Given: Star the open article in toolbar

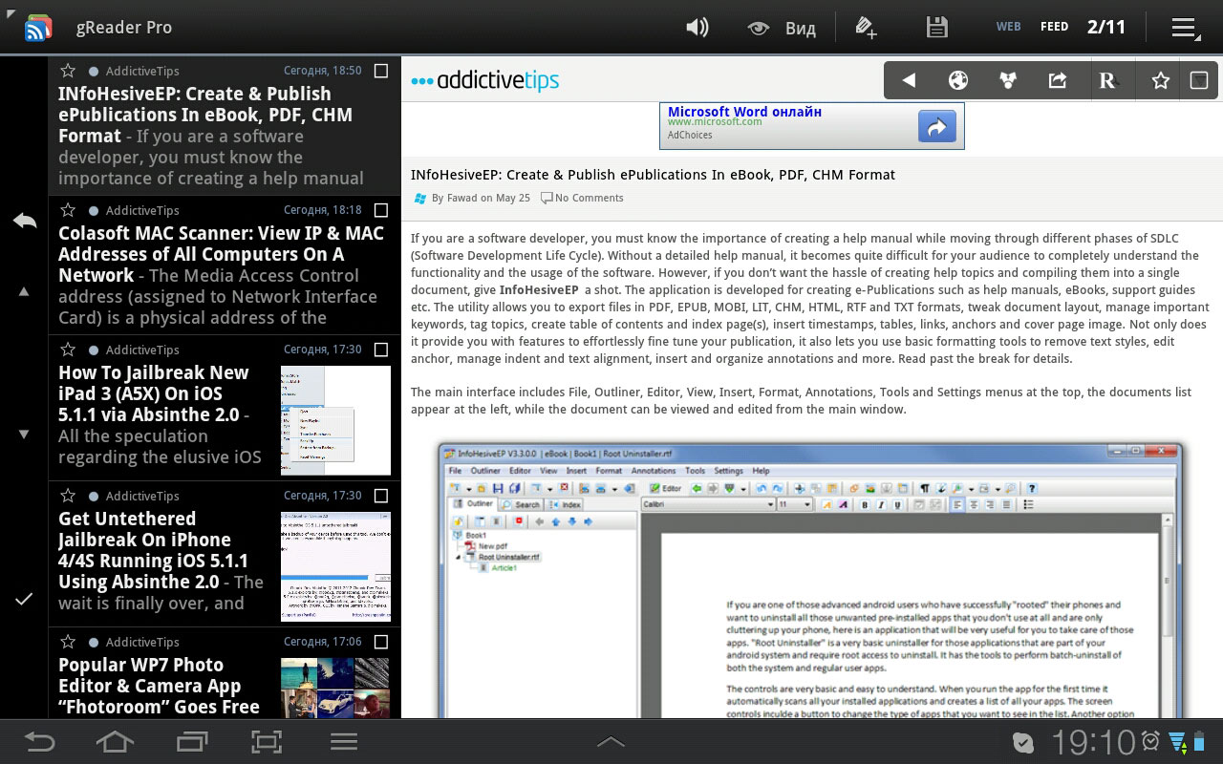Looking at the screenshot, I should click(x=1160, y=81).
